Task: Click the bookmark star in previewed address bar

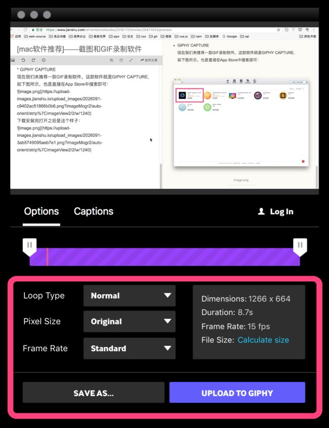Action: [x=278, y=30]
